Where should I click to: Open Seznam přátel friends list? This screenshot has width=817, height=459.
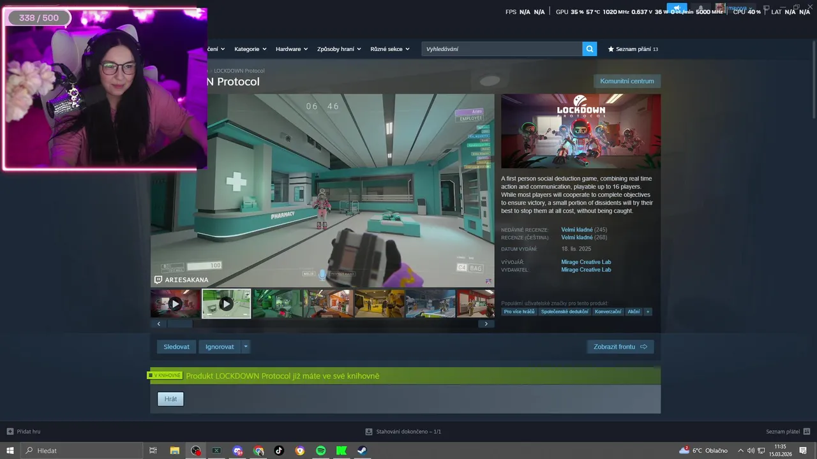click(x=788, y=432)
